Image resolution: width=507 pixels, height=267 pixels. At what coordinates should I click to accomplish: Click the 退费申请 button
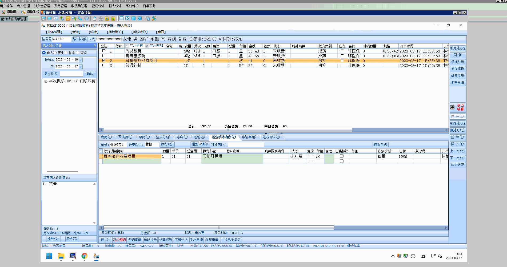457,83
